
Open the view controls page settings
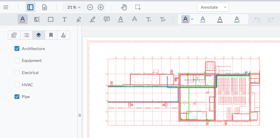pos(45,7)
